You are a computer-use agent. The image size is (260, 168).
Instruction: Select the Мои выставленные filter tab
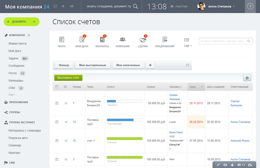pos(93,65)
